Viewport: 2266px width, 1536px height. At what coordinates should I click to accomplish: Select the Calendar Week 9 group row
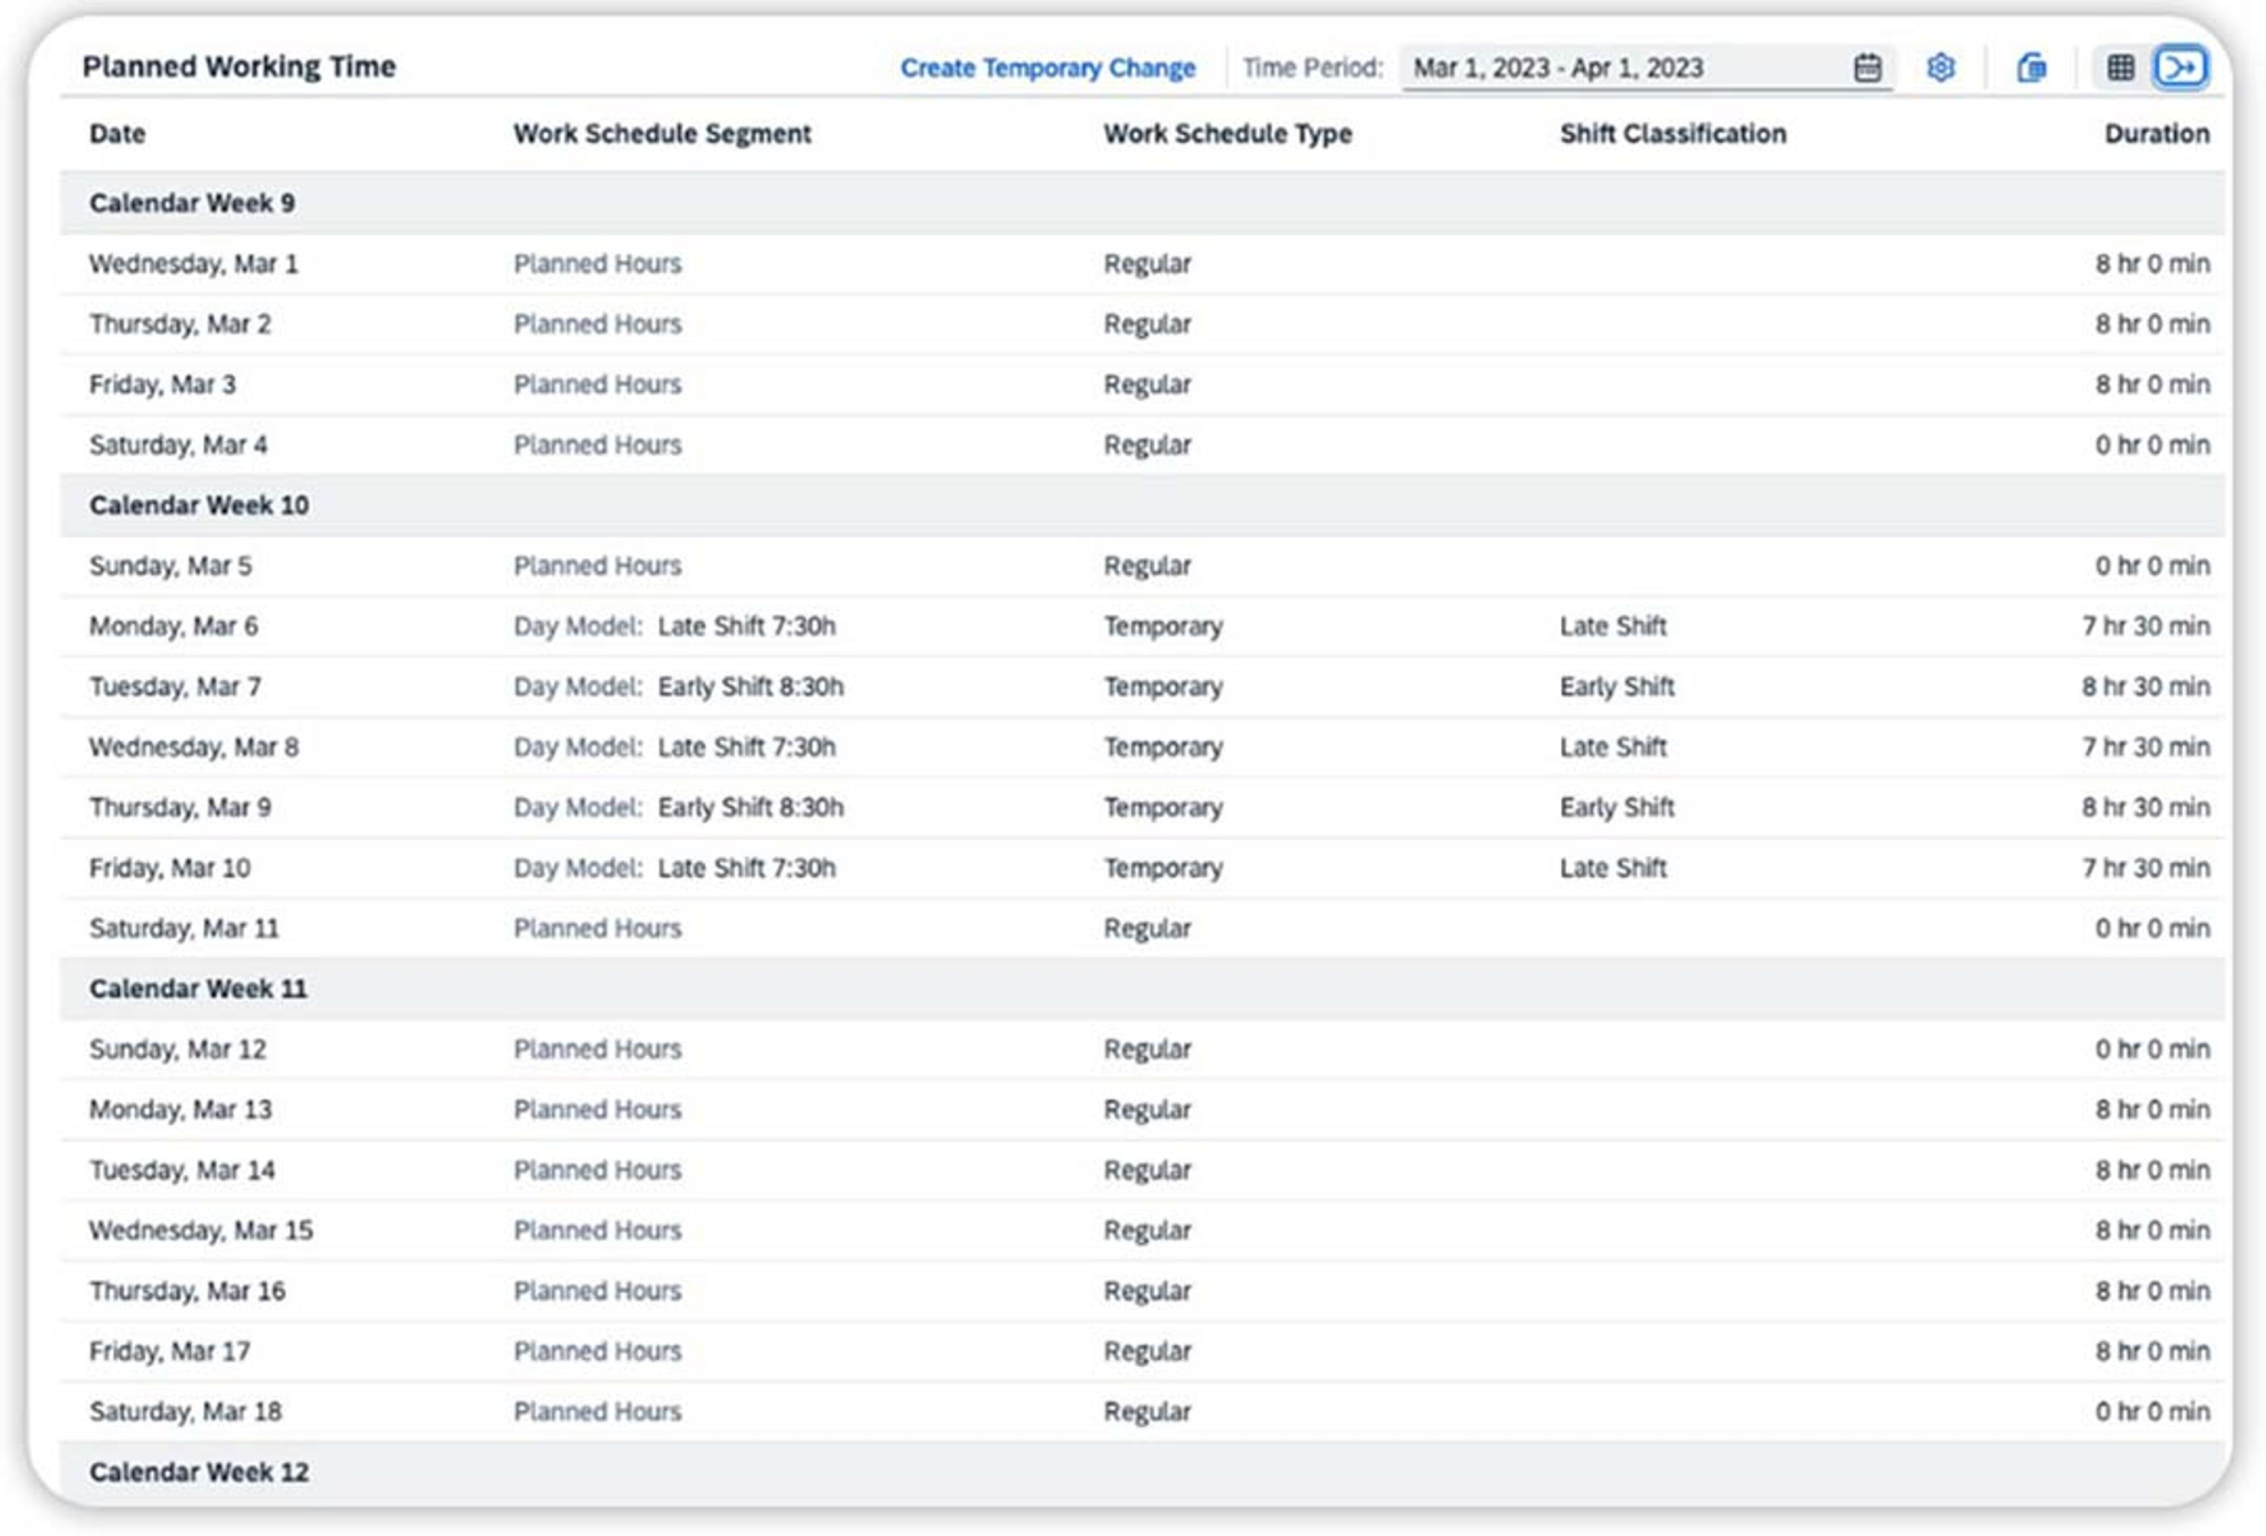1142,203
